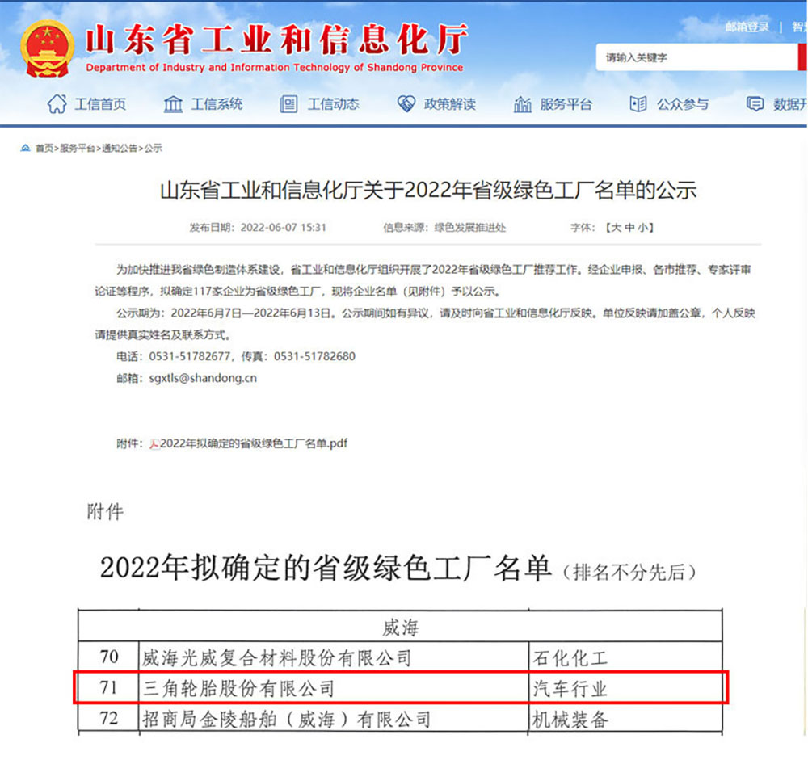Click the house icon beside 工信首页
Viewport: 808px width, 764px height.
pyautogui.click(x=57, y=104)
